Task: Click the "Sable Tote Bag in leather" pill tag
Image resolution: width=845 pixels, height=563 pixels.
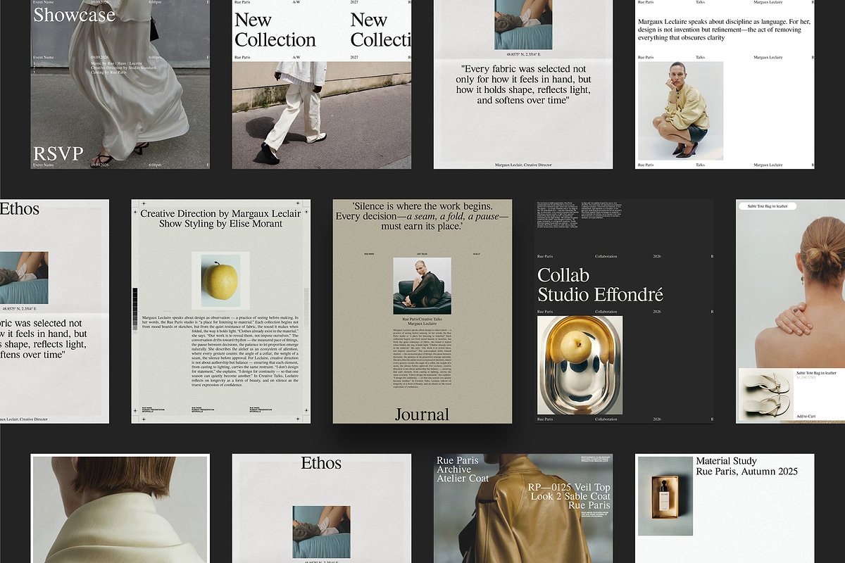Action: pyautogui.click(x=767, y=206)
